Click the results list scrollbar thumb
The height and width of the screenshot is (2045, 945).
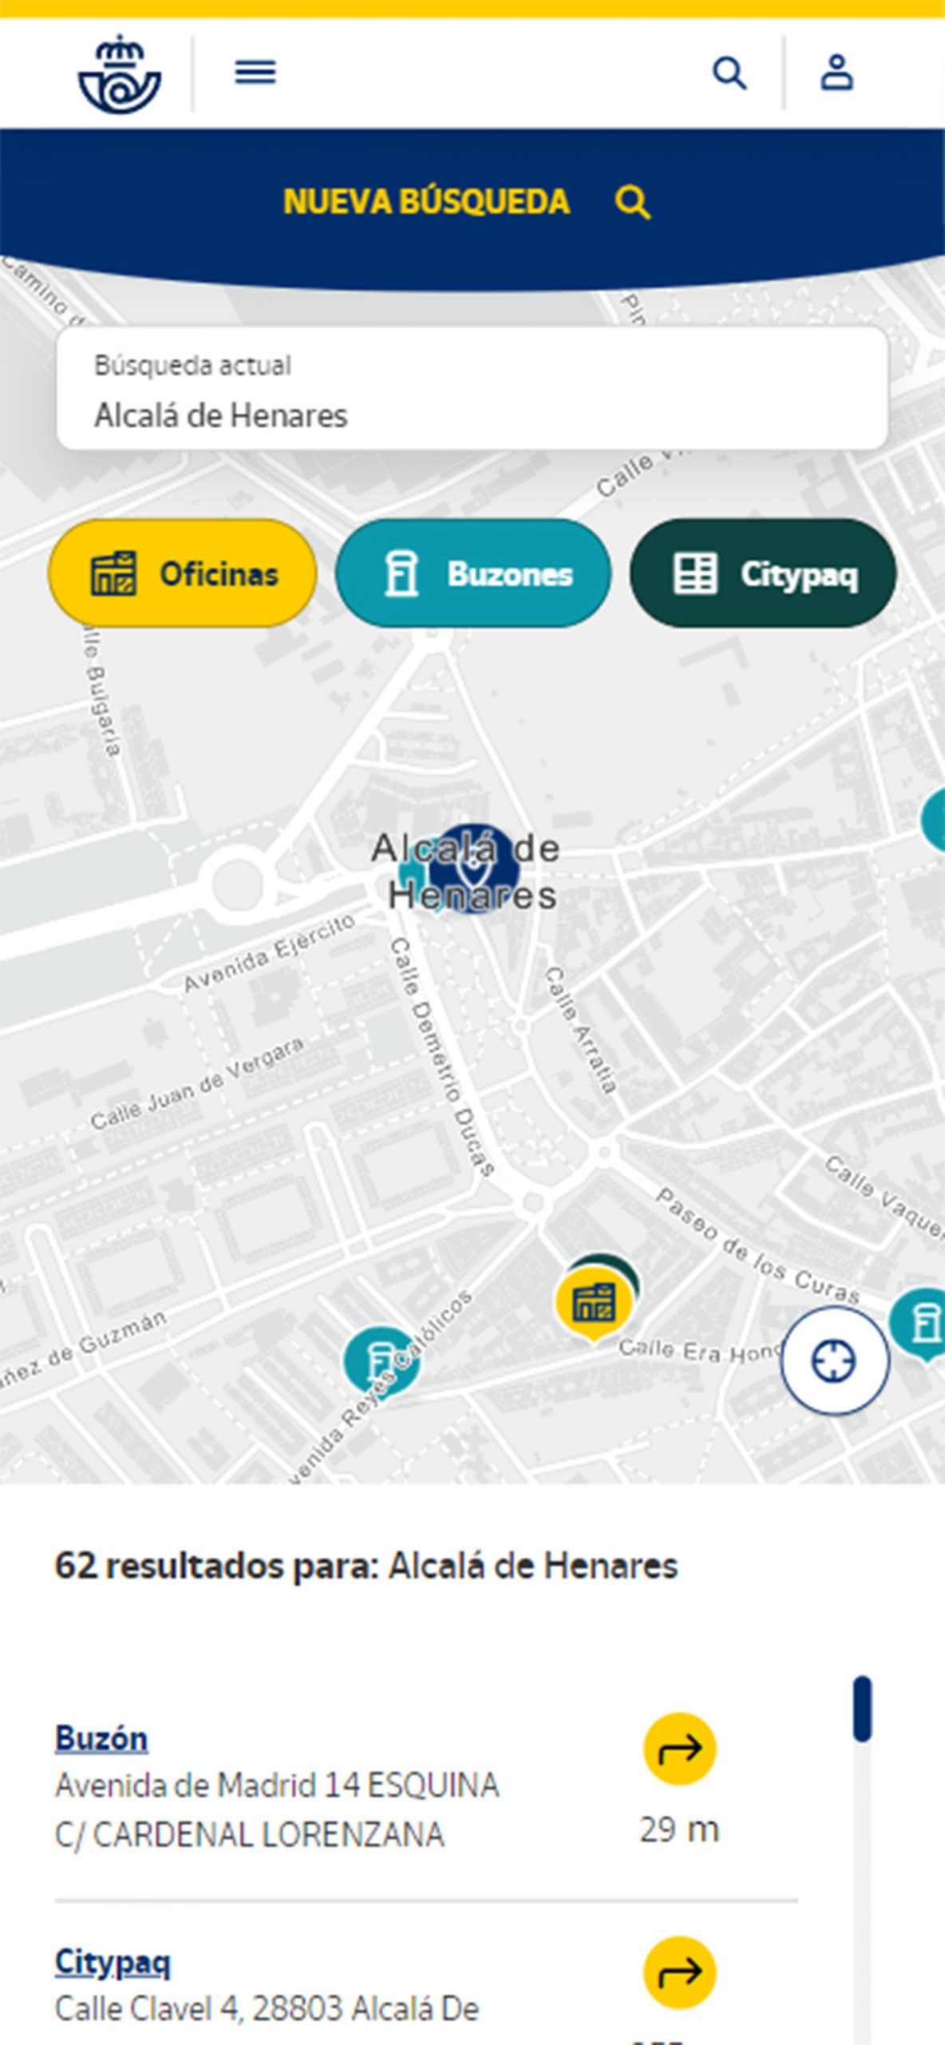(x=862, y=1709)
